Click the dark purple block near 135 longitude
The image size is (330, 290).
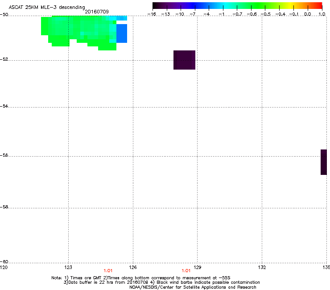[324, 162]
